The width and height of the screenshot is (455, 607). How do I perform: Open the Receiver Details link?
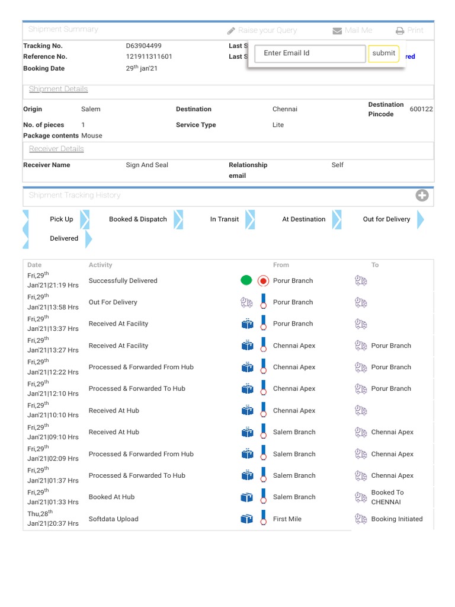coord(56,149)
